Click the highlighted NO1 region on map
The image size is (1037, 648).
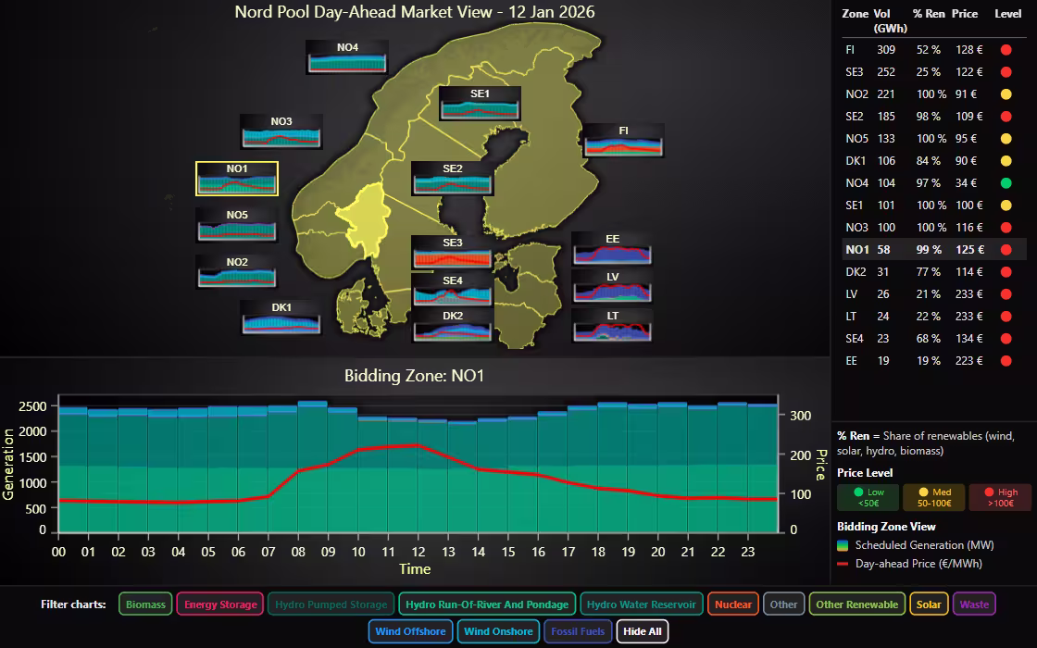coord(364,221)
